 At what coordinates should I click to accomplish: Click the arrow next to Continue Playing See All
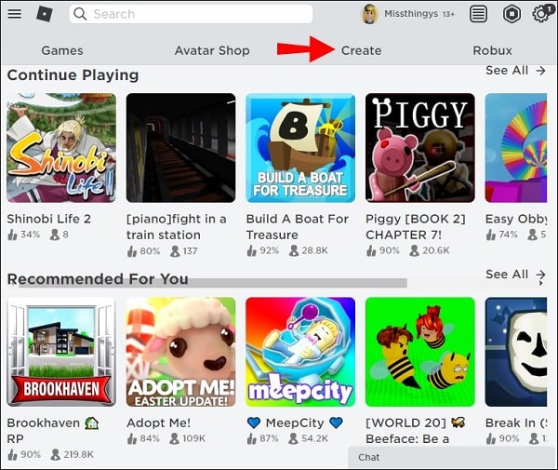(541, 71)
